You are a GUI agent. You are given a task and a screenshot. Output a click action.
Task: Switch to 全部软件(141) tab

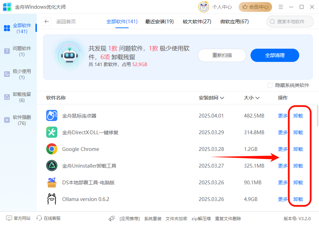click(122, 22)
